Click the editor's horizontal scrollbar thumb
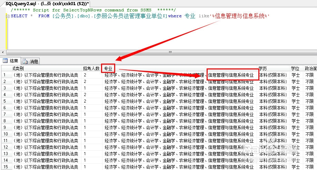 170,53
